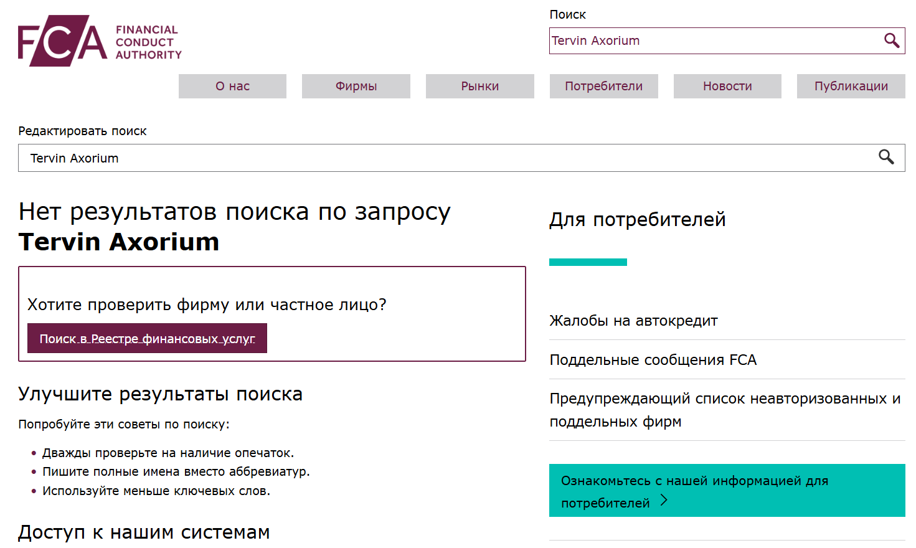Viewport: 916px width, 548px height.
Task: Click the Для потребителей heading
Action: coord(638,219)
